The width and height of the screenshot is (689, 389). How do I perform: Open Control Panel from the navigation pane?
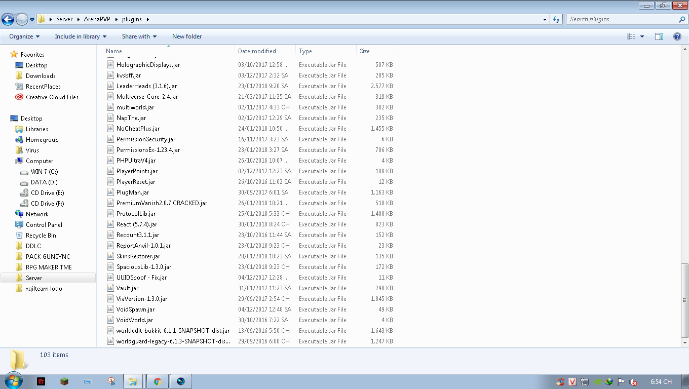tap(44, 225)
